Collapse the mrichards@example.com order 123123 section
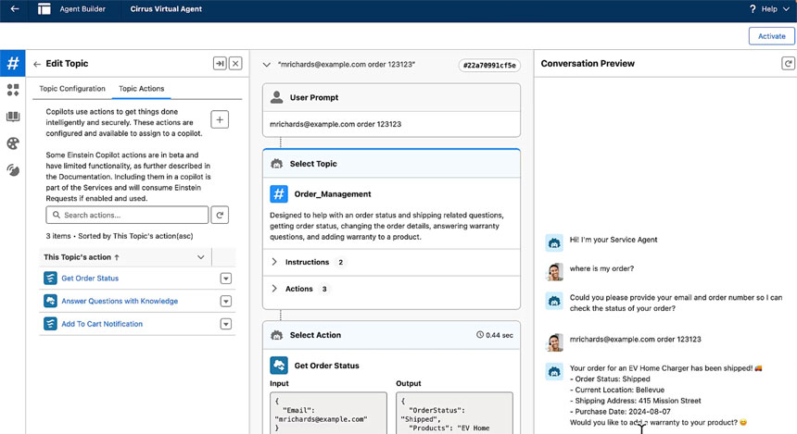 point(266,65)
